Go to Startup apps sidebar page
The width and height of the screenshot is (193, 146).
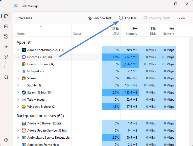click(6, 47)
